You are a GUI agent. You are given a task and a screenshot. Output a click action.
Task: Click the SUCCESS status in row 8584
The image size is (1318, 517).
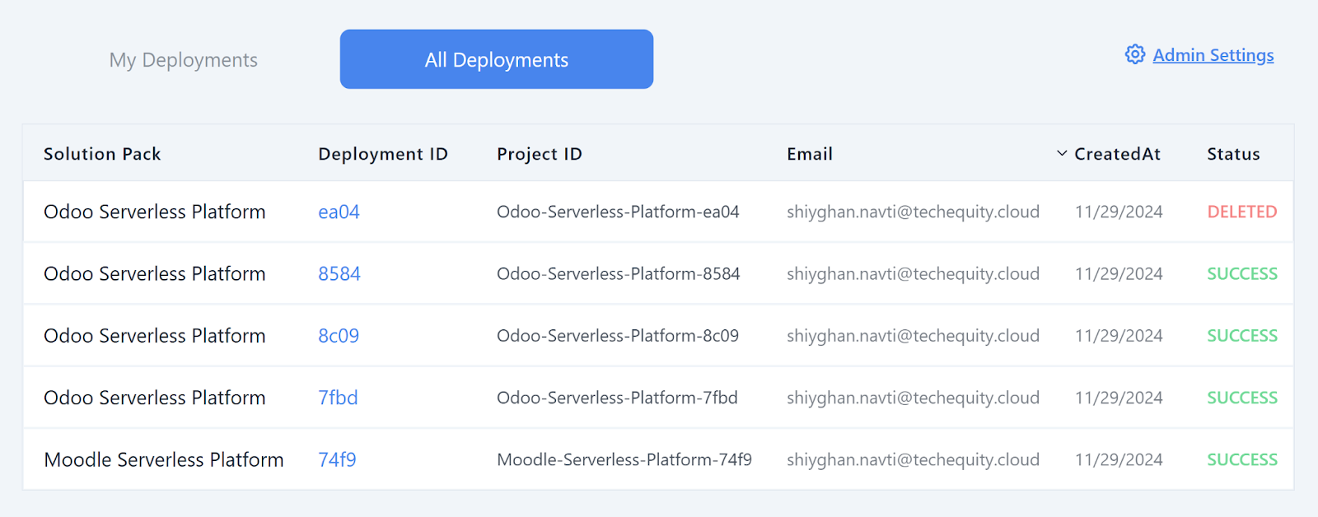point(1242,273)
